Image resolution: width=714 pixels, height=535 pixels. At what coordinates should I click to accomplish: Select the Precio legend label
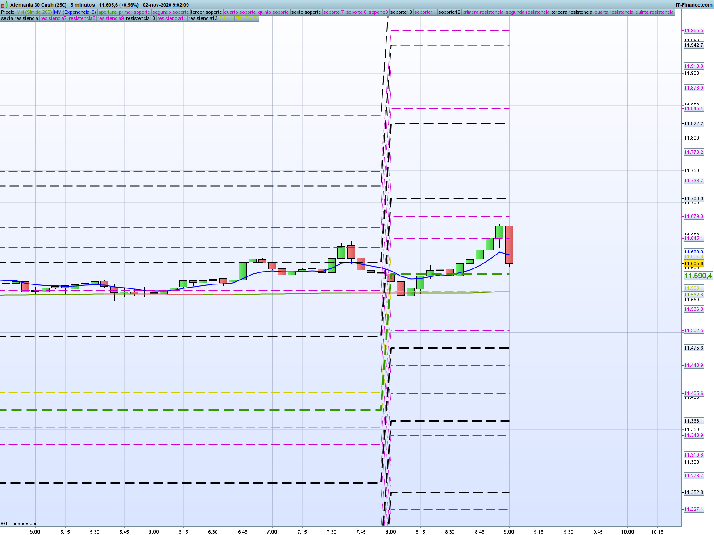(x=8, y=12)
